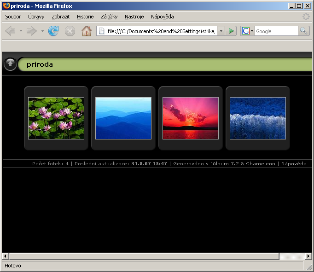Close the Firefox window
This screenshot has width=314, height=272.
308,6
